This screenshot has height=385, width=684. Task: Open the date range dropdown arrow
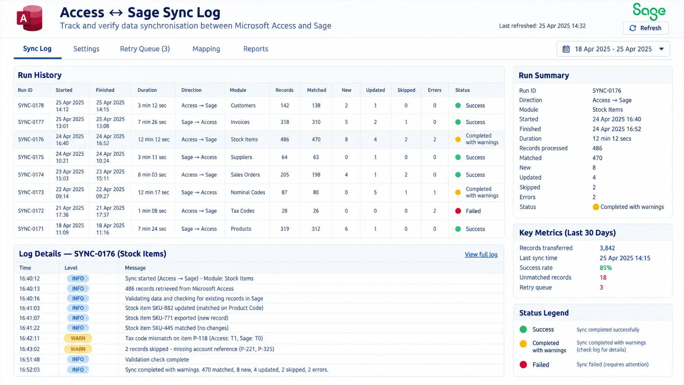pos(661,49)
